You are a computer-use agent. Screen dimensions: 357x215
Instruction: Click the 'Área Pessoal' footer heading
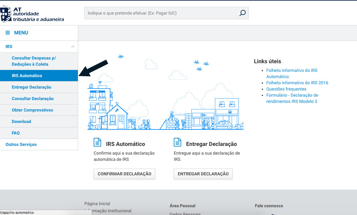182,206
